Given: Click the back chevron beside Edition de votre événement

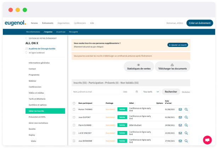Looking at the screenshot, I should (27, 38).
